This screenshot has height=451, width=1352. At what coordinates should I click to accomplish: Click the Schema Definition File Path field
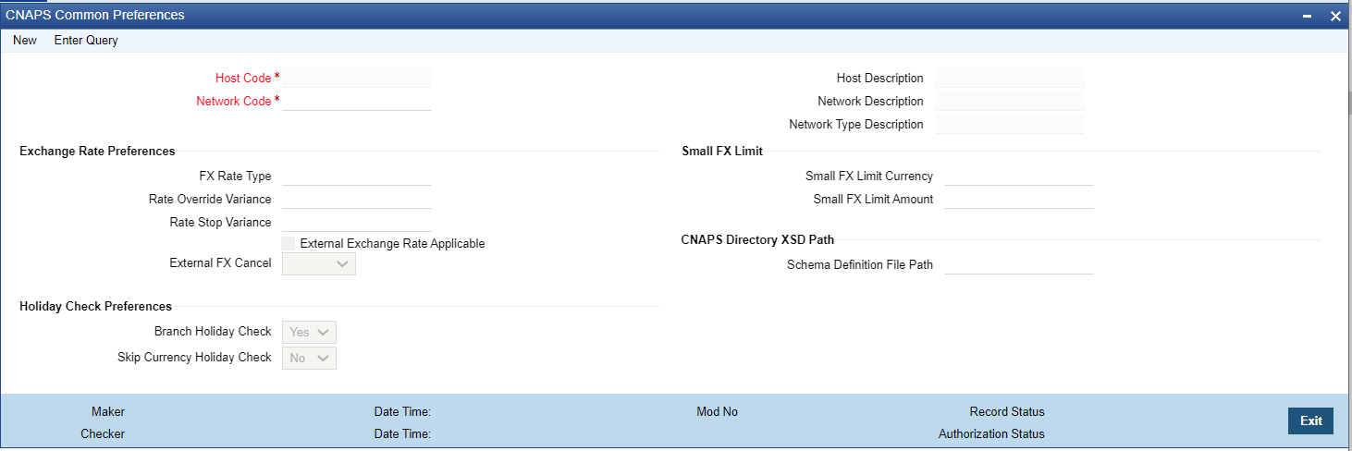[1019, 264]
